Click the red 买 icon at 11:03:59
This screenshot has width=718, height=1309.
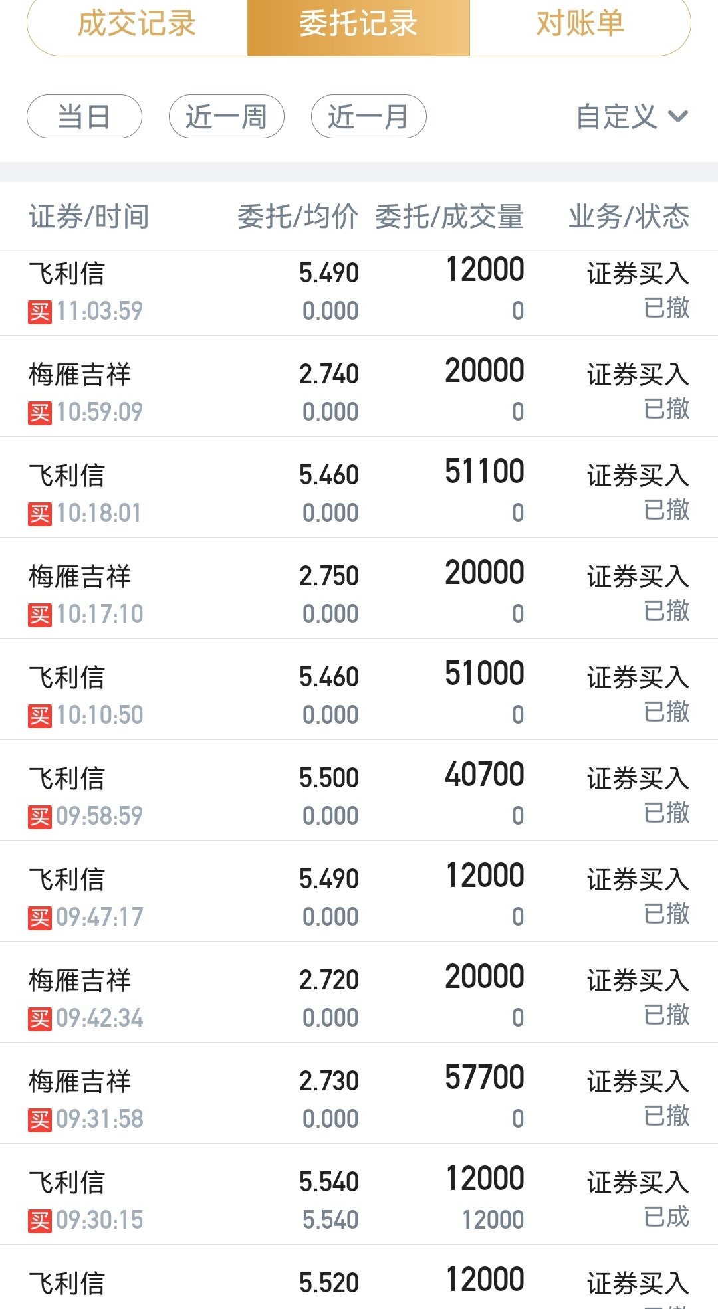click(x=40, y=312)
